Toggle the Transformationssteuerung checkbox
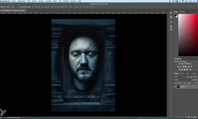The image size is (198, 119). pyautogui.click(x=19, y=7)
